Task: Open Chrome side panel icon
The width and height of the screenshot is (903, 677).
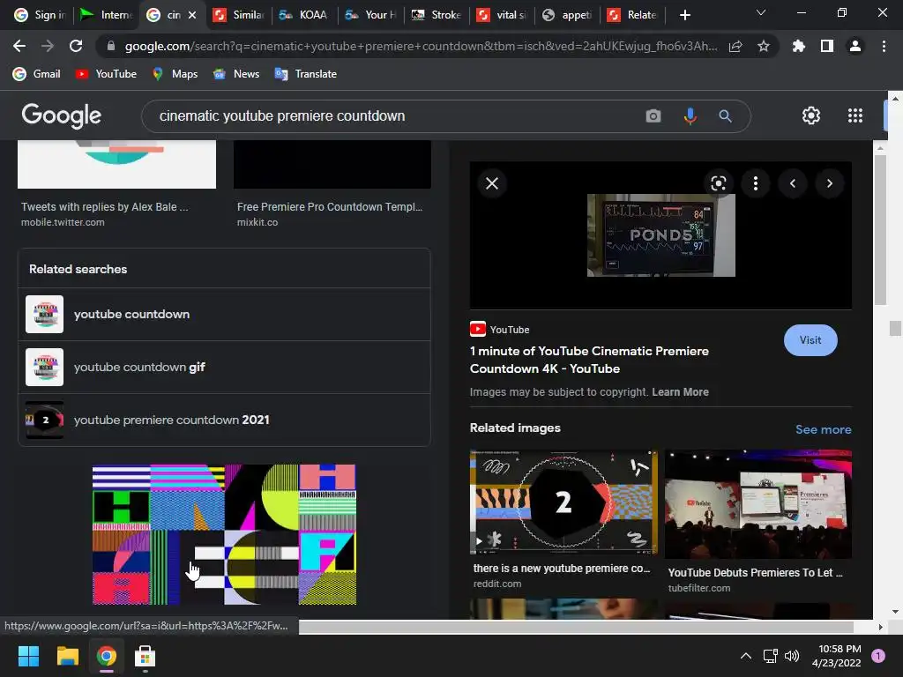Action: pyautogui.click(x=826, y=46)
